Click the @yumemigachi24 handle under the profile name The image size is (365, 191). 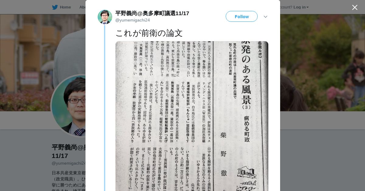click(68, 163)
